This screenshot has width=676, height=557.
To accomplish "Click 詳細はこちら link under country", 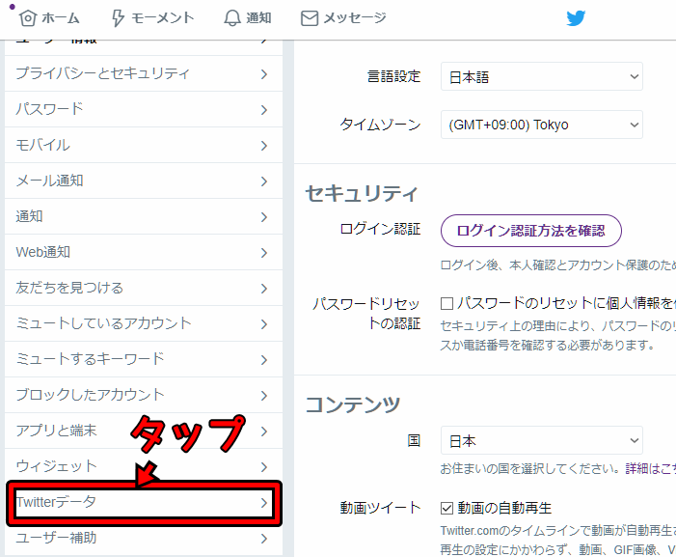I will point(650,468).
